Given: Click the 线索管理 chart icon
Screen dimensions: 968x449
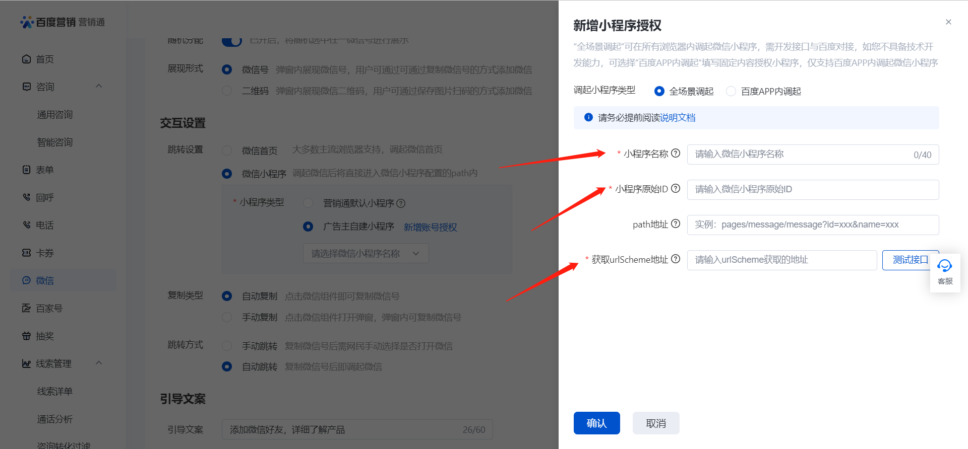Looking at the screenshot, I should click(x=27, y=364).
